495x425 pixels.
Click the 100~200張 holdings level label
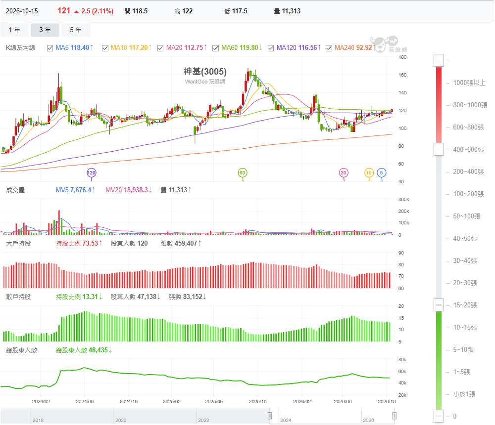[468, 194]
